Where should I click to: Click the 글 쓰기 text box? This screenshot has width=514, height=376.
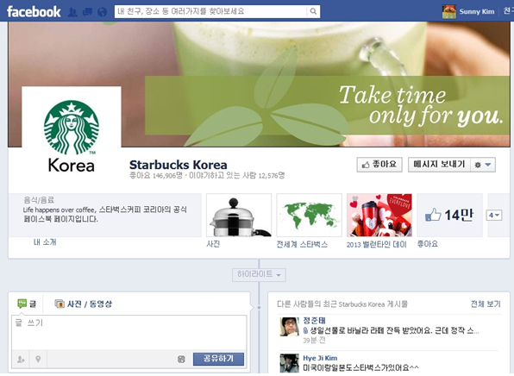click(129, 332)
